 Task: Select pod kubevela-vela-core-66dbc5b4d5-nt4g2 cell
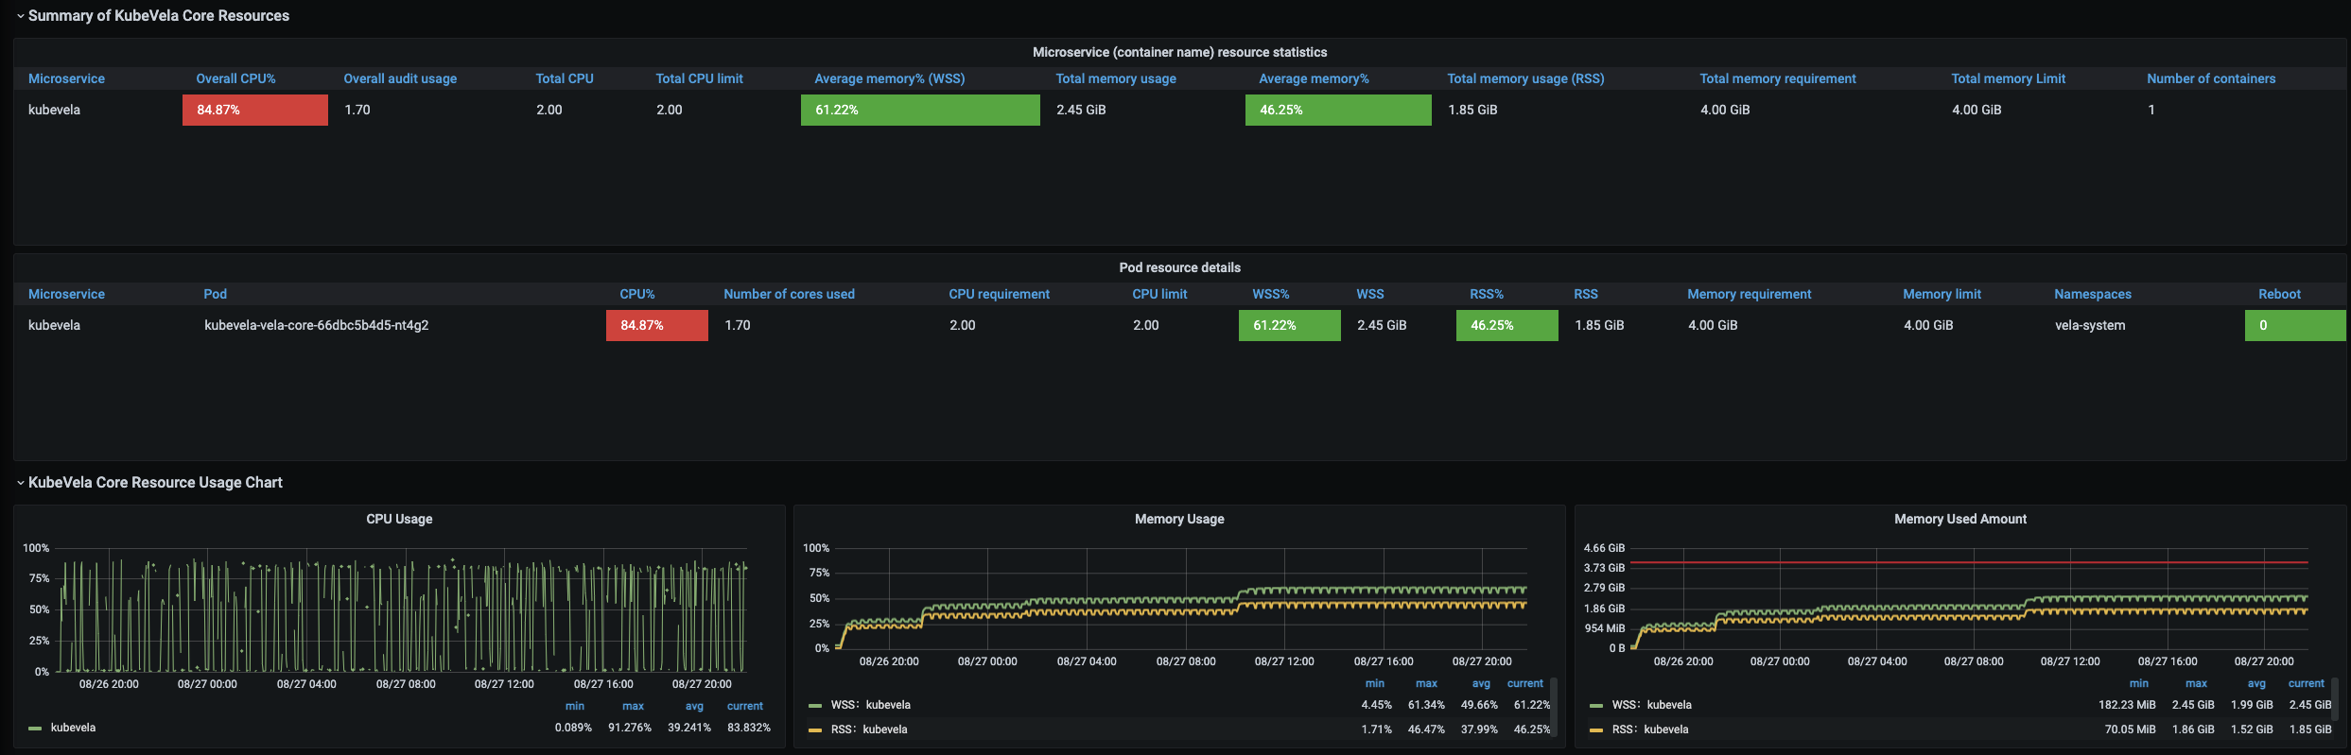click(x=316, y=325)
